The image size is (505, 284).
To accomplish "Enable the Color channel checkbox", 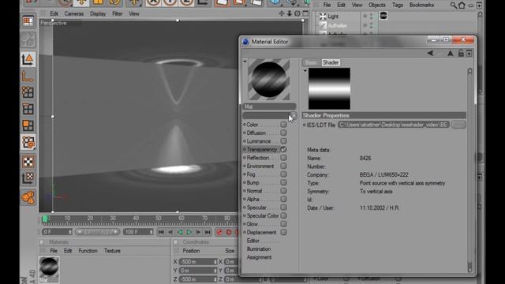I will pyautogui.click(x=283, y=125).
